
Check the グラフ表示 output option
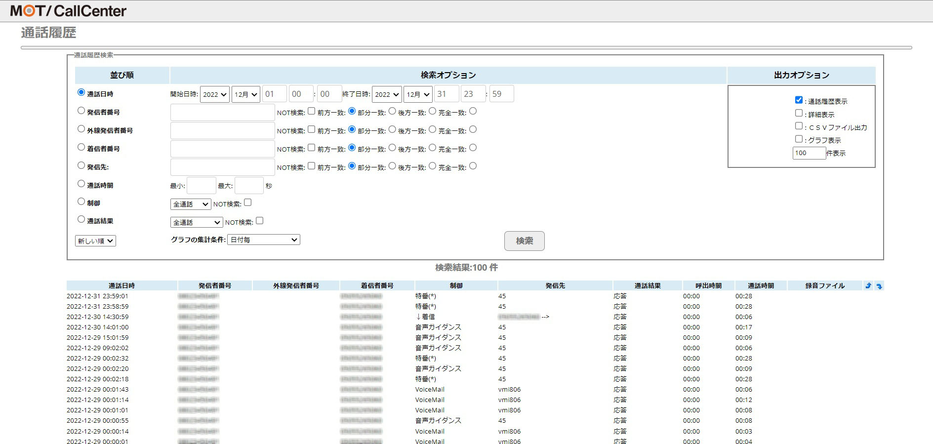click(x=799, y=139)
